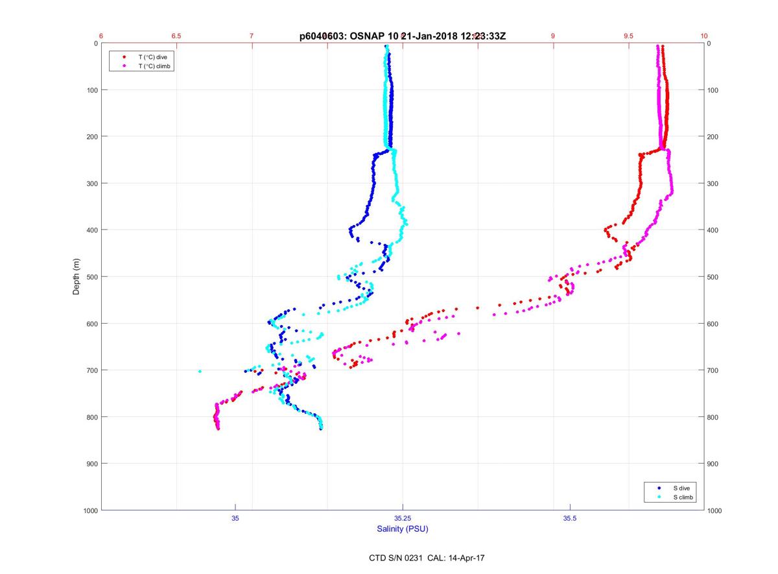The image size is (778, 574).
Task: Click depth tick 600 on left-hand axis
Action: [92, 324]
